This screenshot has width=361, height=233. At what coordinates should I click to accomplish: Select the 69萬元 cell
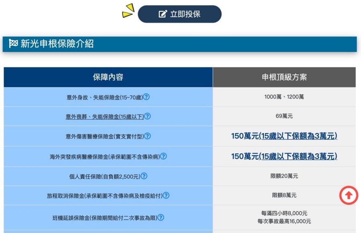284,116
